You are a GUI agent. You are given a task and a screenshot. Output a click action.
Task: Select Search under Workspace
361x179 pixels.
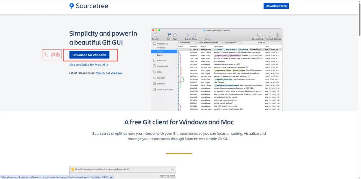tap(159, 55)
